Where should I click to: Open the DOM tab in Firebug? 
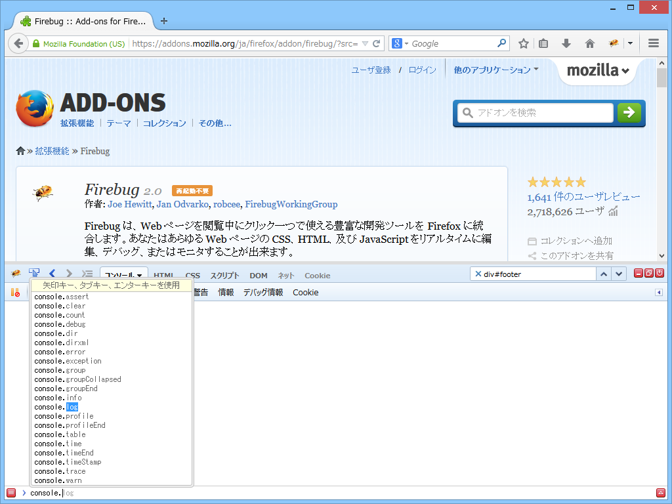click(x=259, y=276)
